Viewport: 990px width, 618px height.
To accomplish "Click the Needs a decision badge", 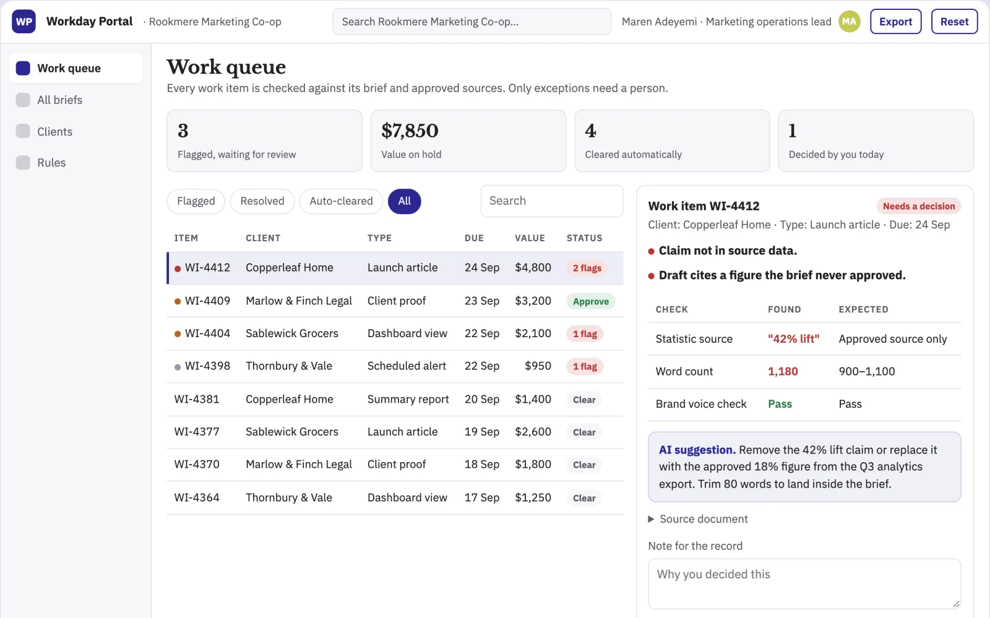I will (919, 207).
